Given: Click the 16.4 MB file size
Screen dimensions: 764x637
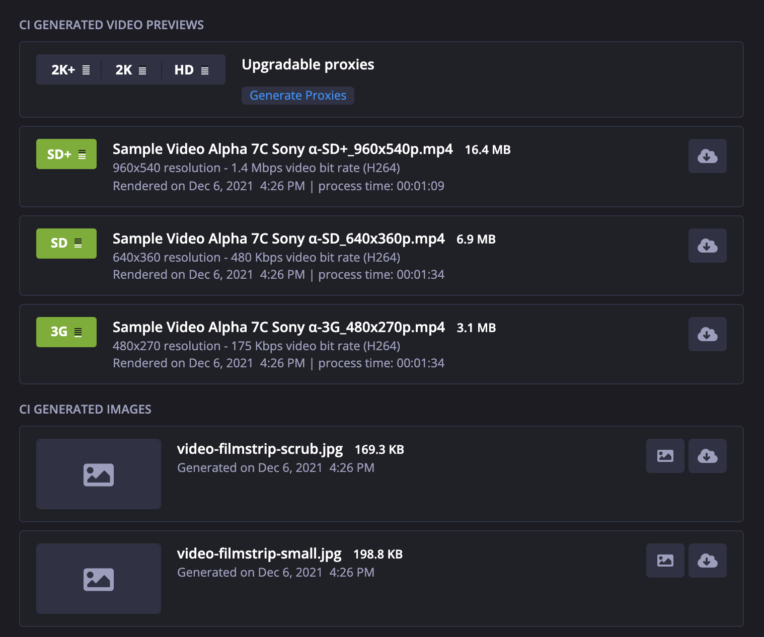Looking at the screenshot, I should pyautogui.click(x=488, y=150).
